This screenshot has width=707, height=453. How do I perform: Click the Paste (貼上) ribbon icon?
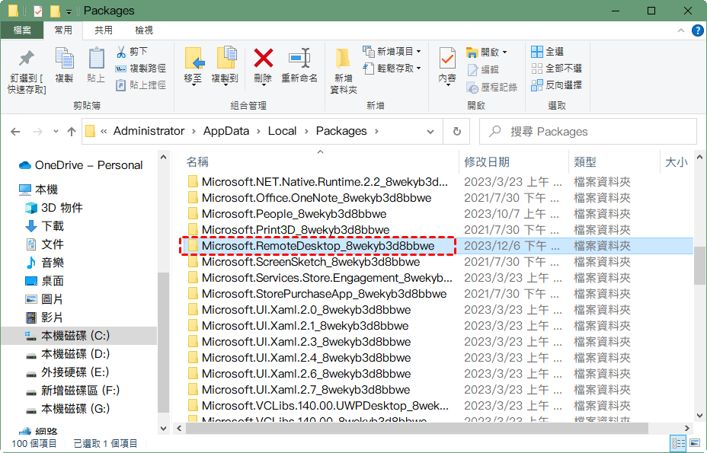pyautogui.click(x=96, y=59)
